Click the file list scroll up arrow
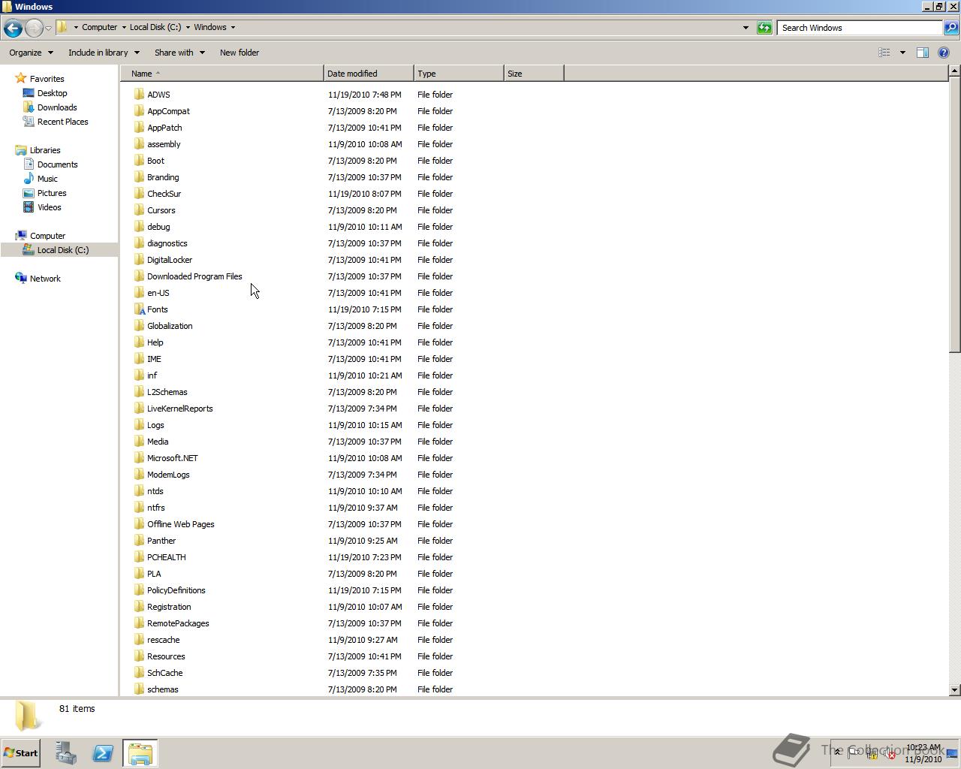This screenshot has height=769, width=961. 954,71
